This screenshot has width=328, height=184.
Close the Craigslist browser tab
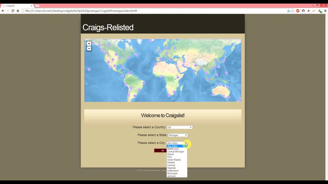(x=32, y=6)
